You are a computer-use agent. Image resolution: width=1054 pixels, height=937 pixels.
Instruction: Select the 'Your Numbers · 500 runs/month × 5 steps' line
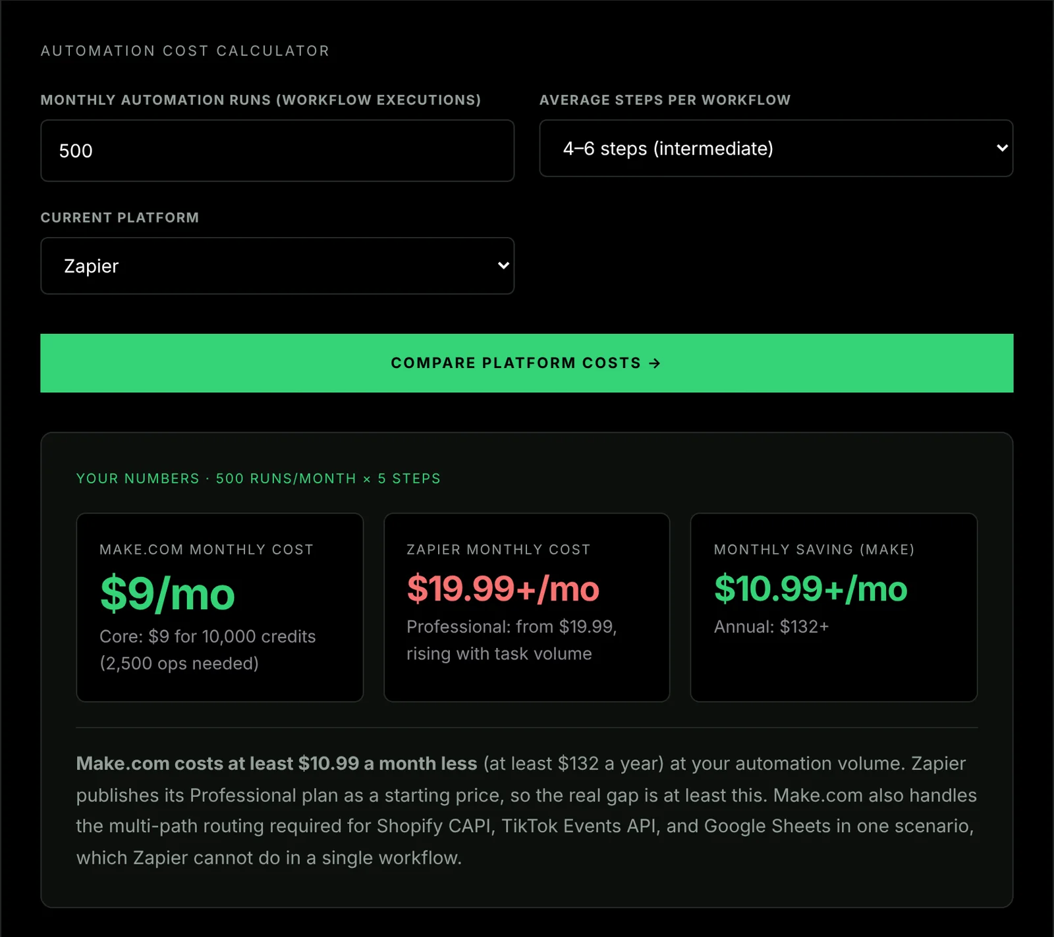[x=258, y=479]
